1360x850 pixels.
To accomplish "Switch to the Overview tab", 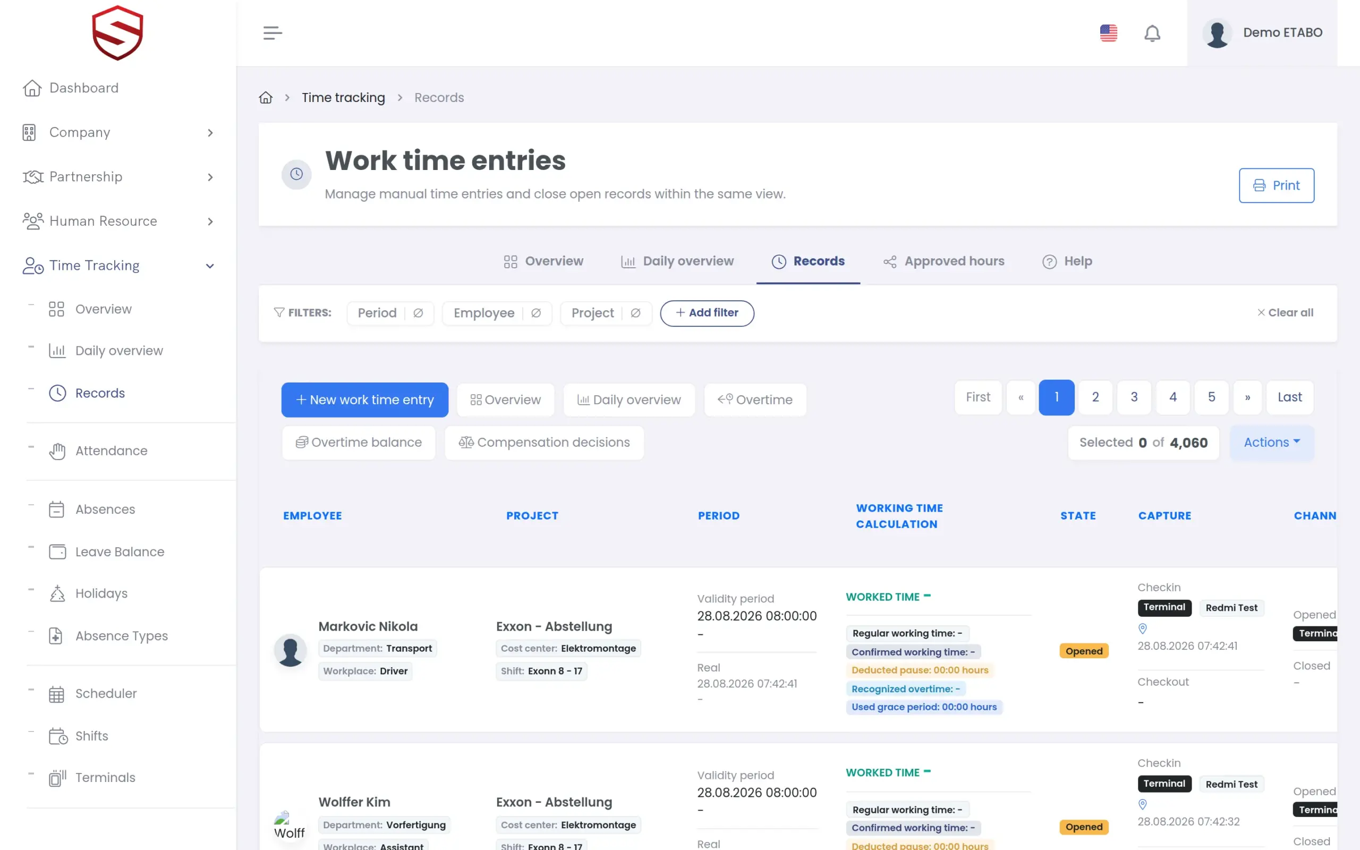I will click(x=543, y=261).
